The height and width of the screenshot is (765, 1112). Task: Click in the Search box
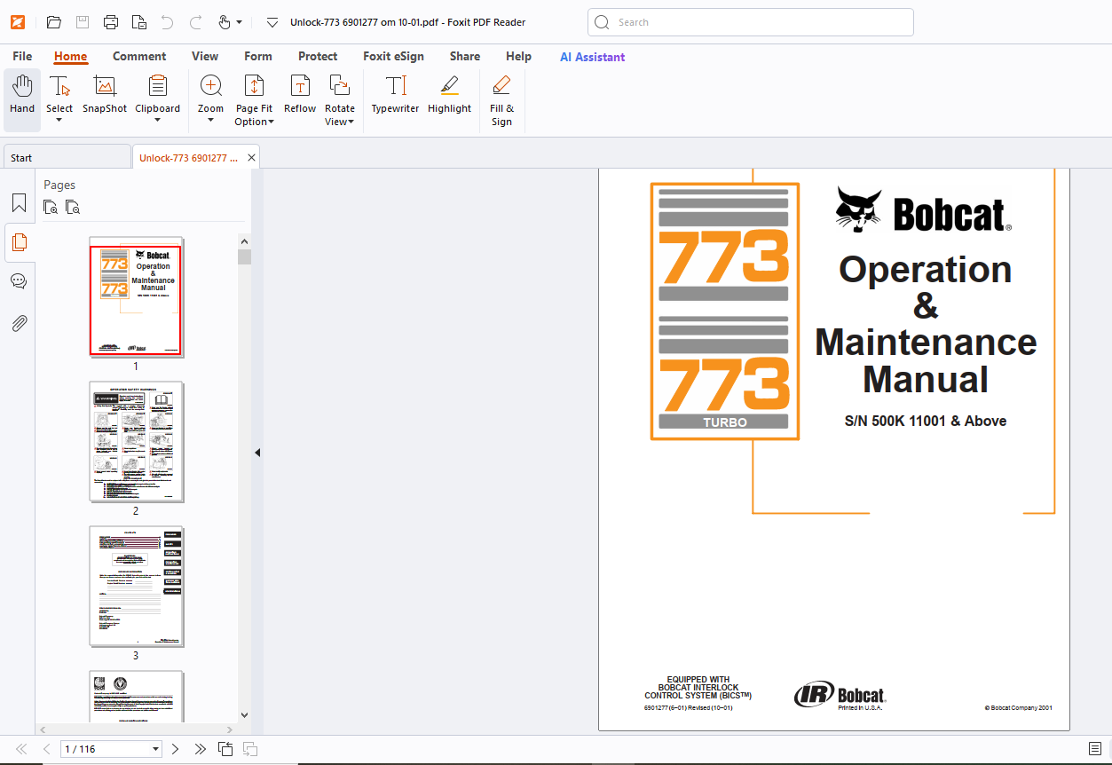pos(751,22)
